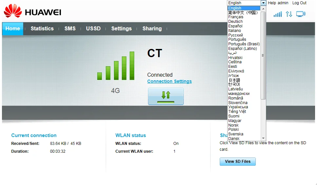Image resolution: width=317 pixels, height=185 pixels.
Task: Click the Current connection heading
Action: coord(34,135)
